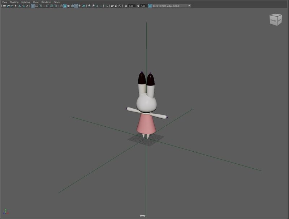
Task: Click the Motion Blur icon
Action: click(x=93, y=6)
